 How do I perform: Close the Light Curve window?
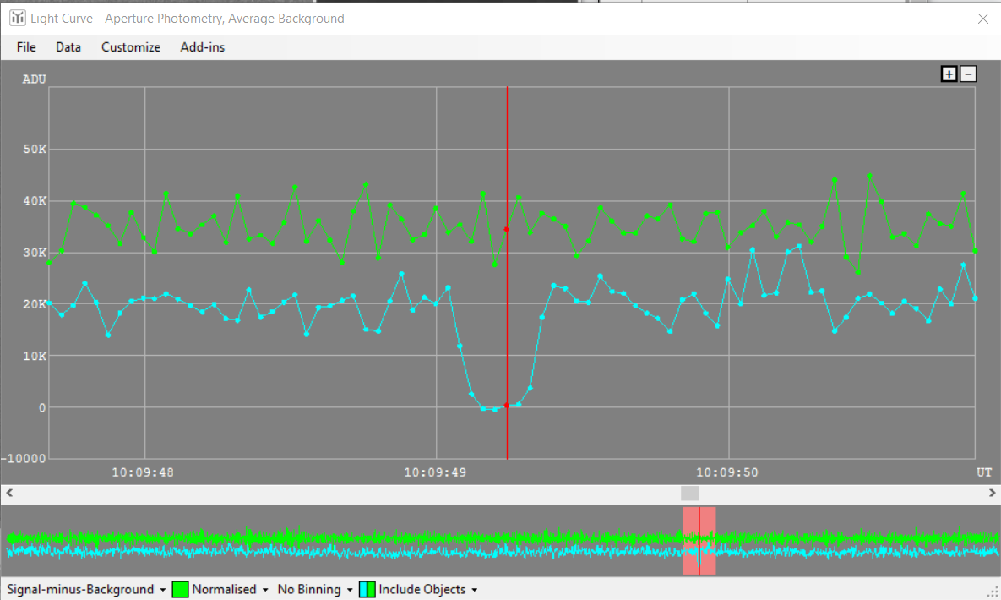982,18
